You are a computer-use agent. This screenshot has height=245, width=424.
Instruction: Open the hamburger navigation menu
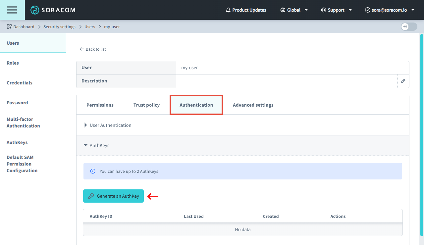click(12, 10)
